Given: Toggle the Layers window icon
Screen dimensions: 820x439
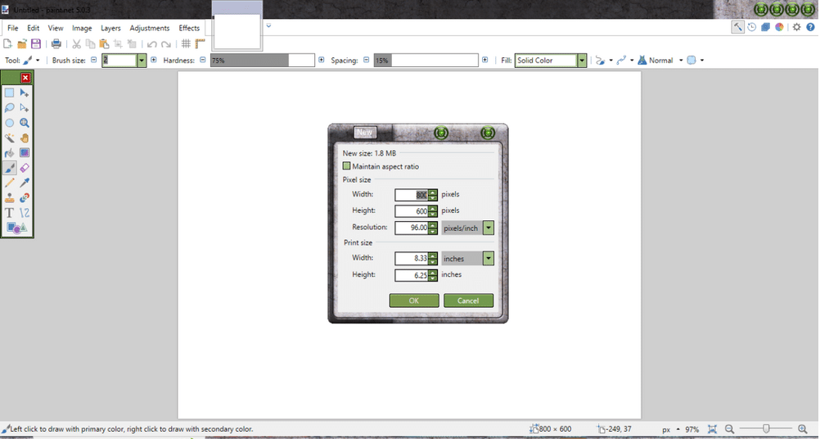Looking at the screenshot, I should point(766,27).
